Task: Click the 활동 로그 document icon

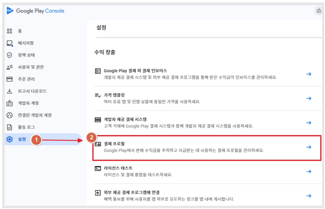Action: (10, 127)
